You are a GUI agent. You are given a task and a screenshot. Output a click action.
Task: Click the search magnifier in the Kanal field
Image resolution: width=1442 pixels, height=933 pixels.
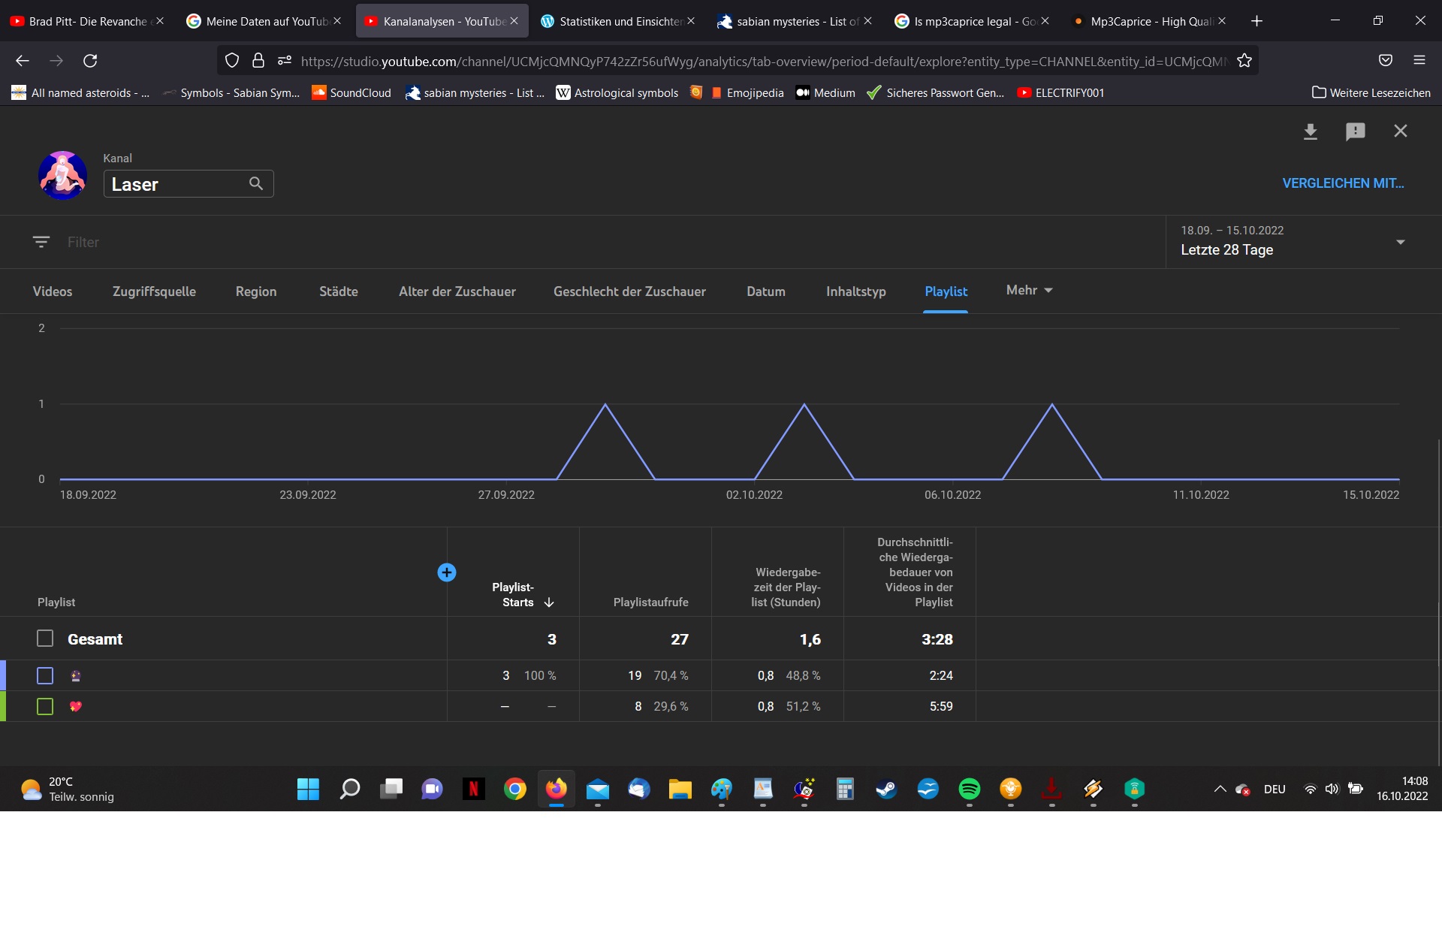pyautogui.click(x=256, y=183)
